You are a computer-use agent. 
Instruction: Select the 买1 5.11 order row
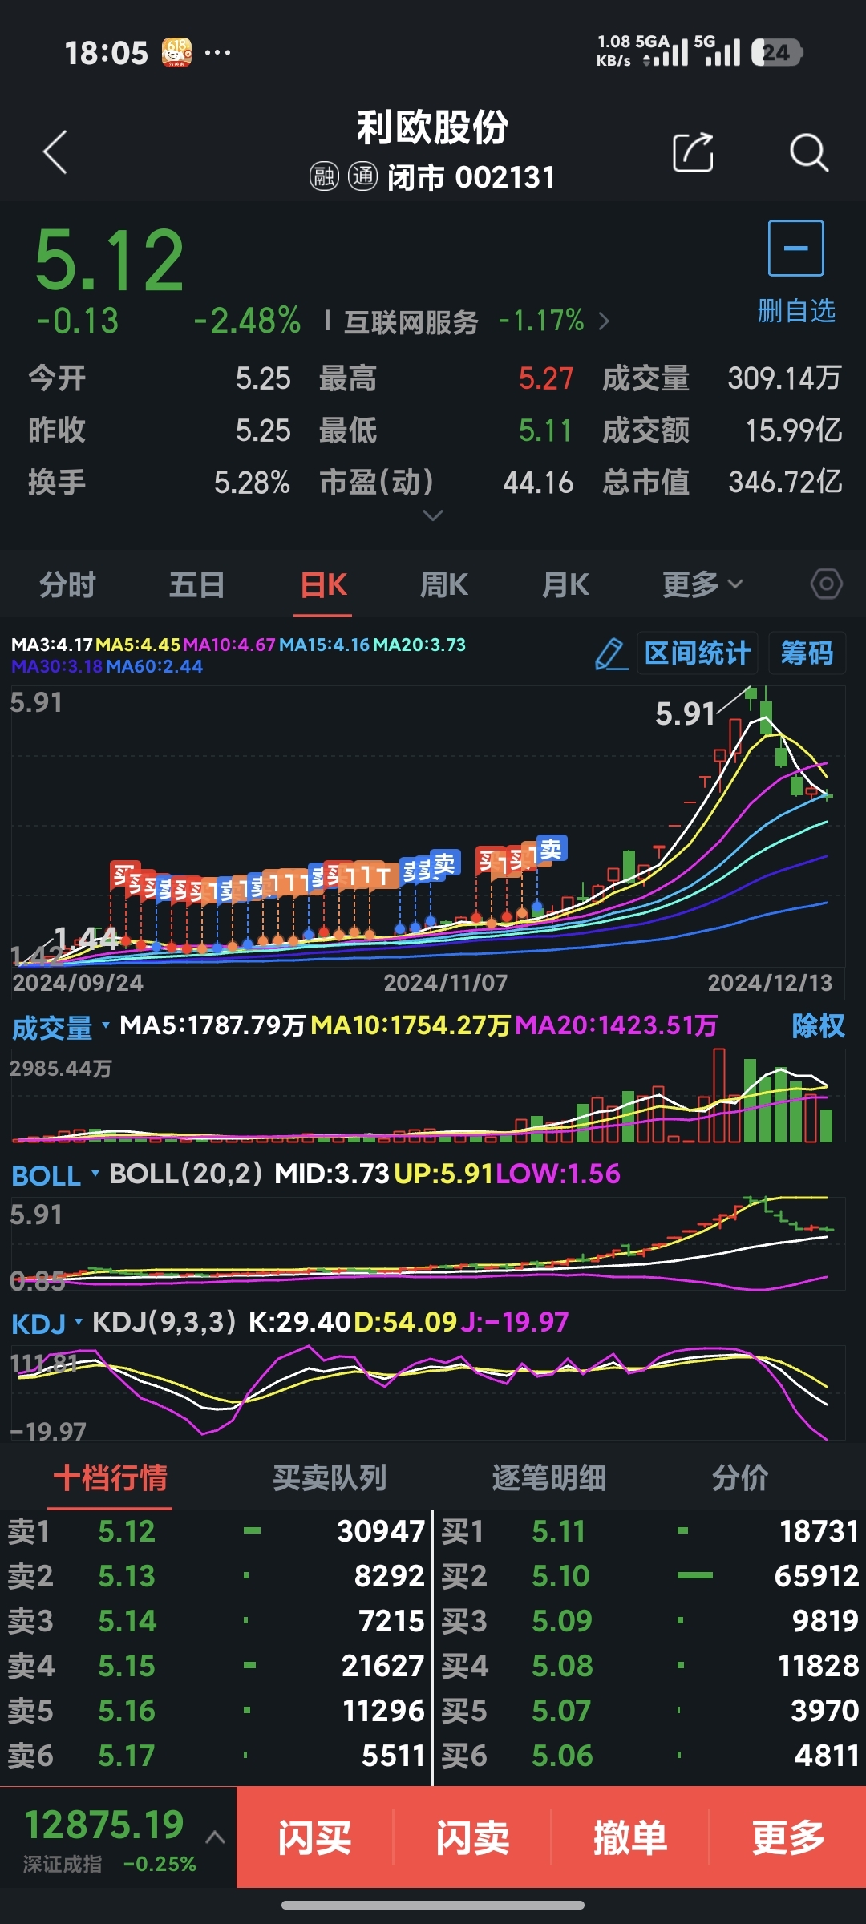pos(650,1531)
